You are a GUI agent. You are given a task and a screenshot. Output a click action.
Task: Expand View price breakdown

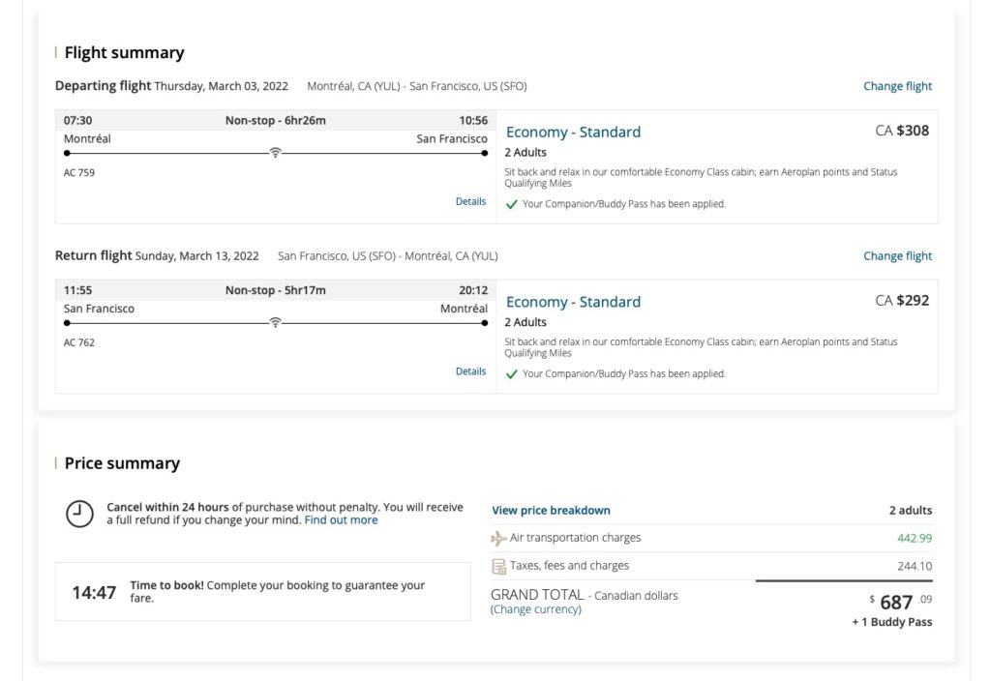pyautogui.click(x=551, y=511)
